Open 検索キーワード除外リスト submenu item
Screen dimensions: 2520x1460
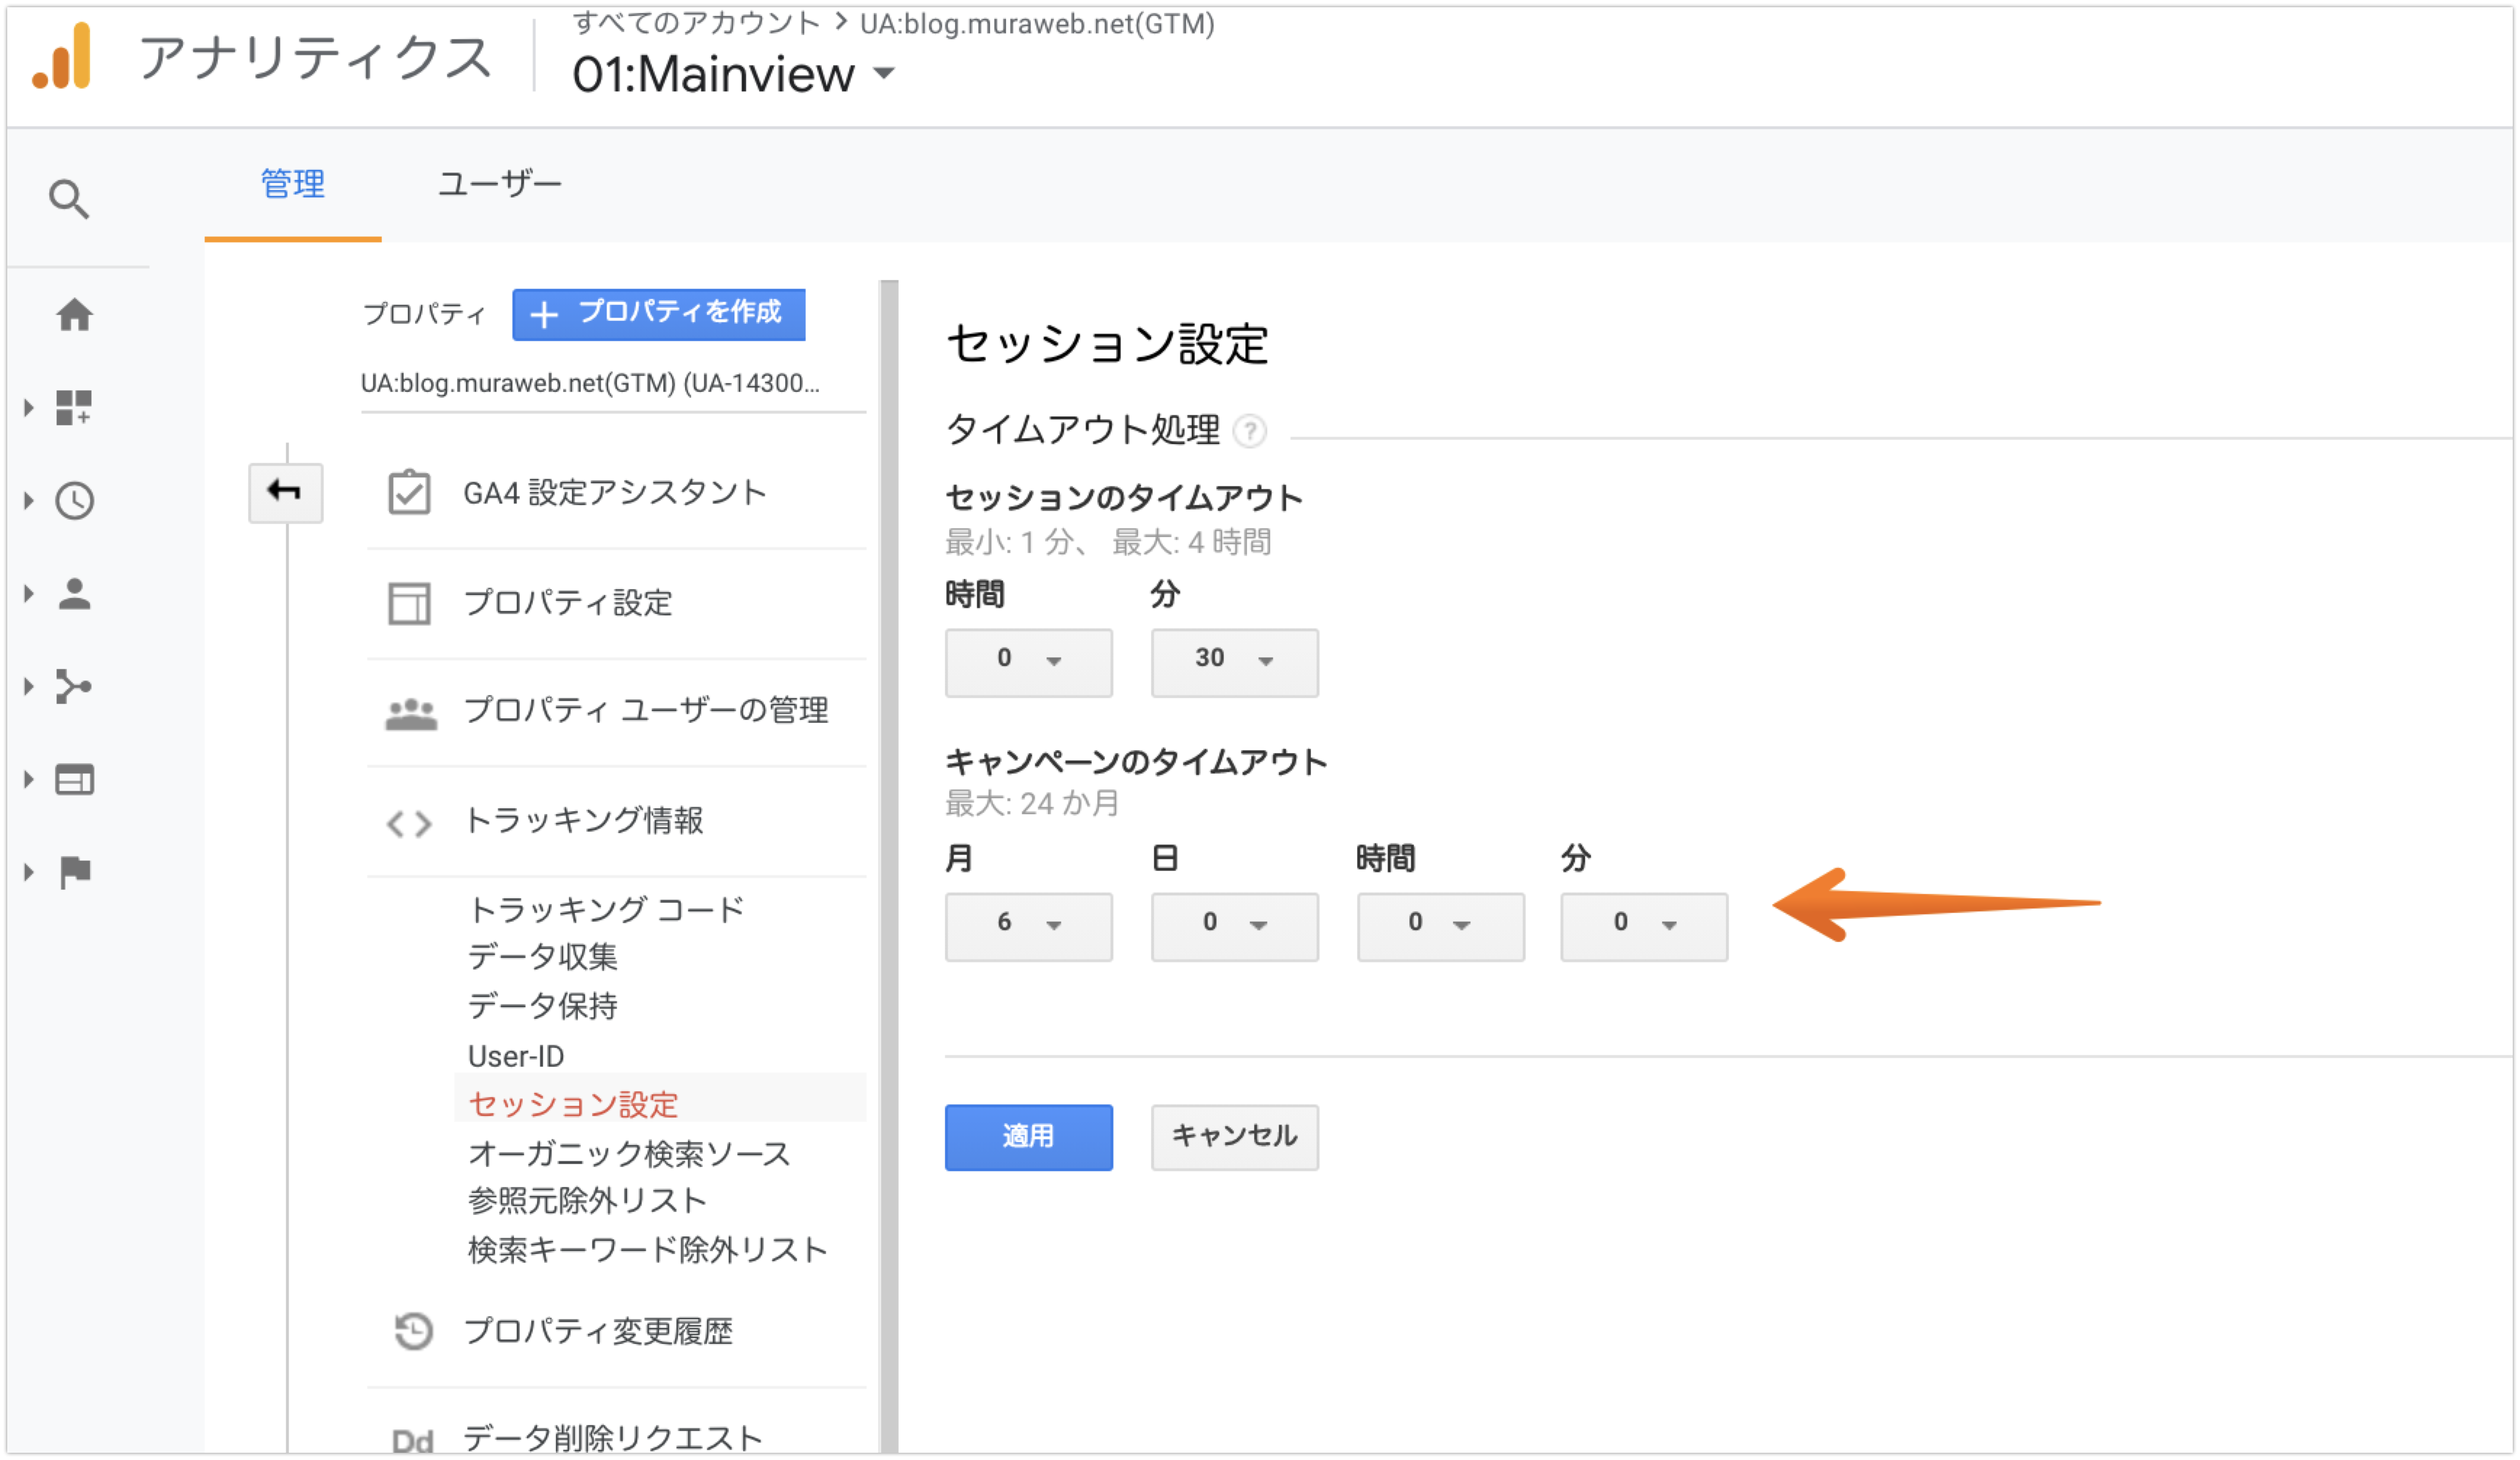[647, 1250]
